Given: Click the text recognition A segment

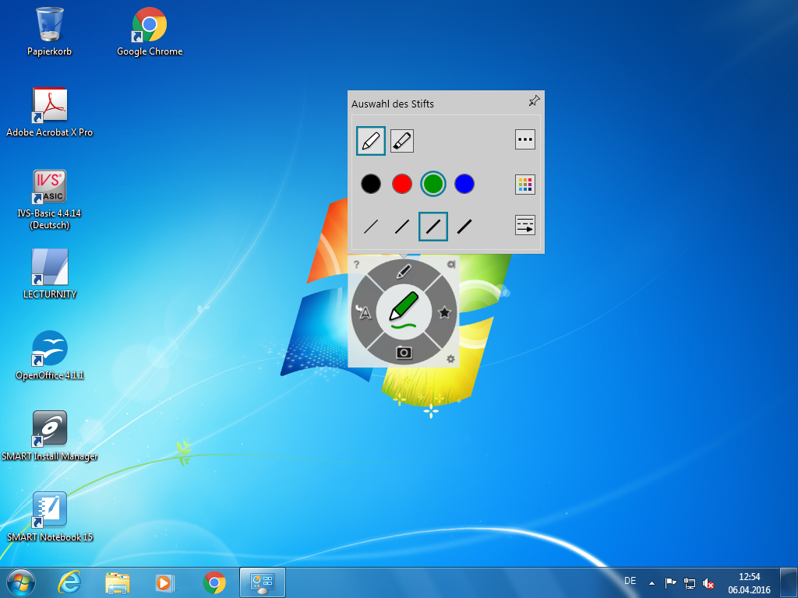Looking at the screenshot, I should coord(364,312).
